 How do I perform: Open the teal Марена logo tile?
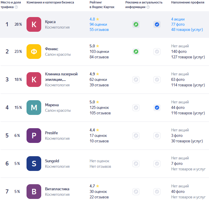click(x=34, y=108)
